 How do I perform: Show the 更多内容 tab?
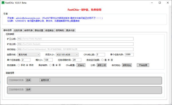tap(70, 30)
